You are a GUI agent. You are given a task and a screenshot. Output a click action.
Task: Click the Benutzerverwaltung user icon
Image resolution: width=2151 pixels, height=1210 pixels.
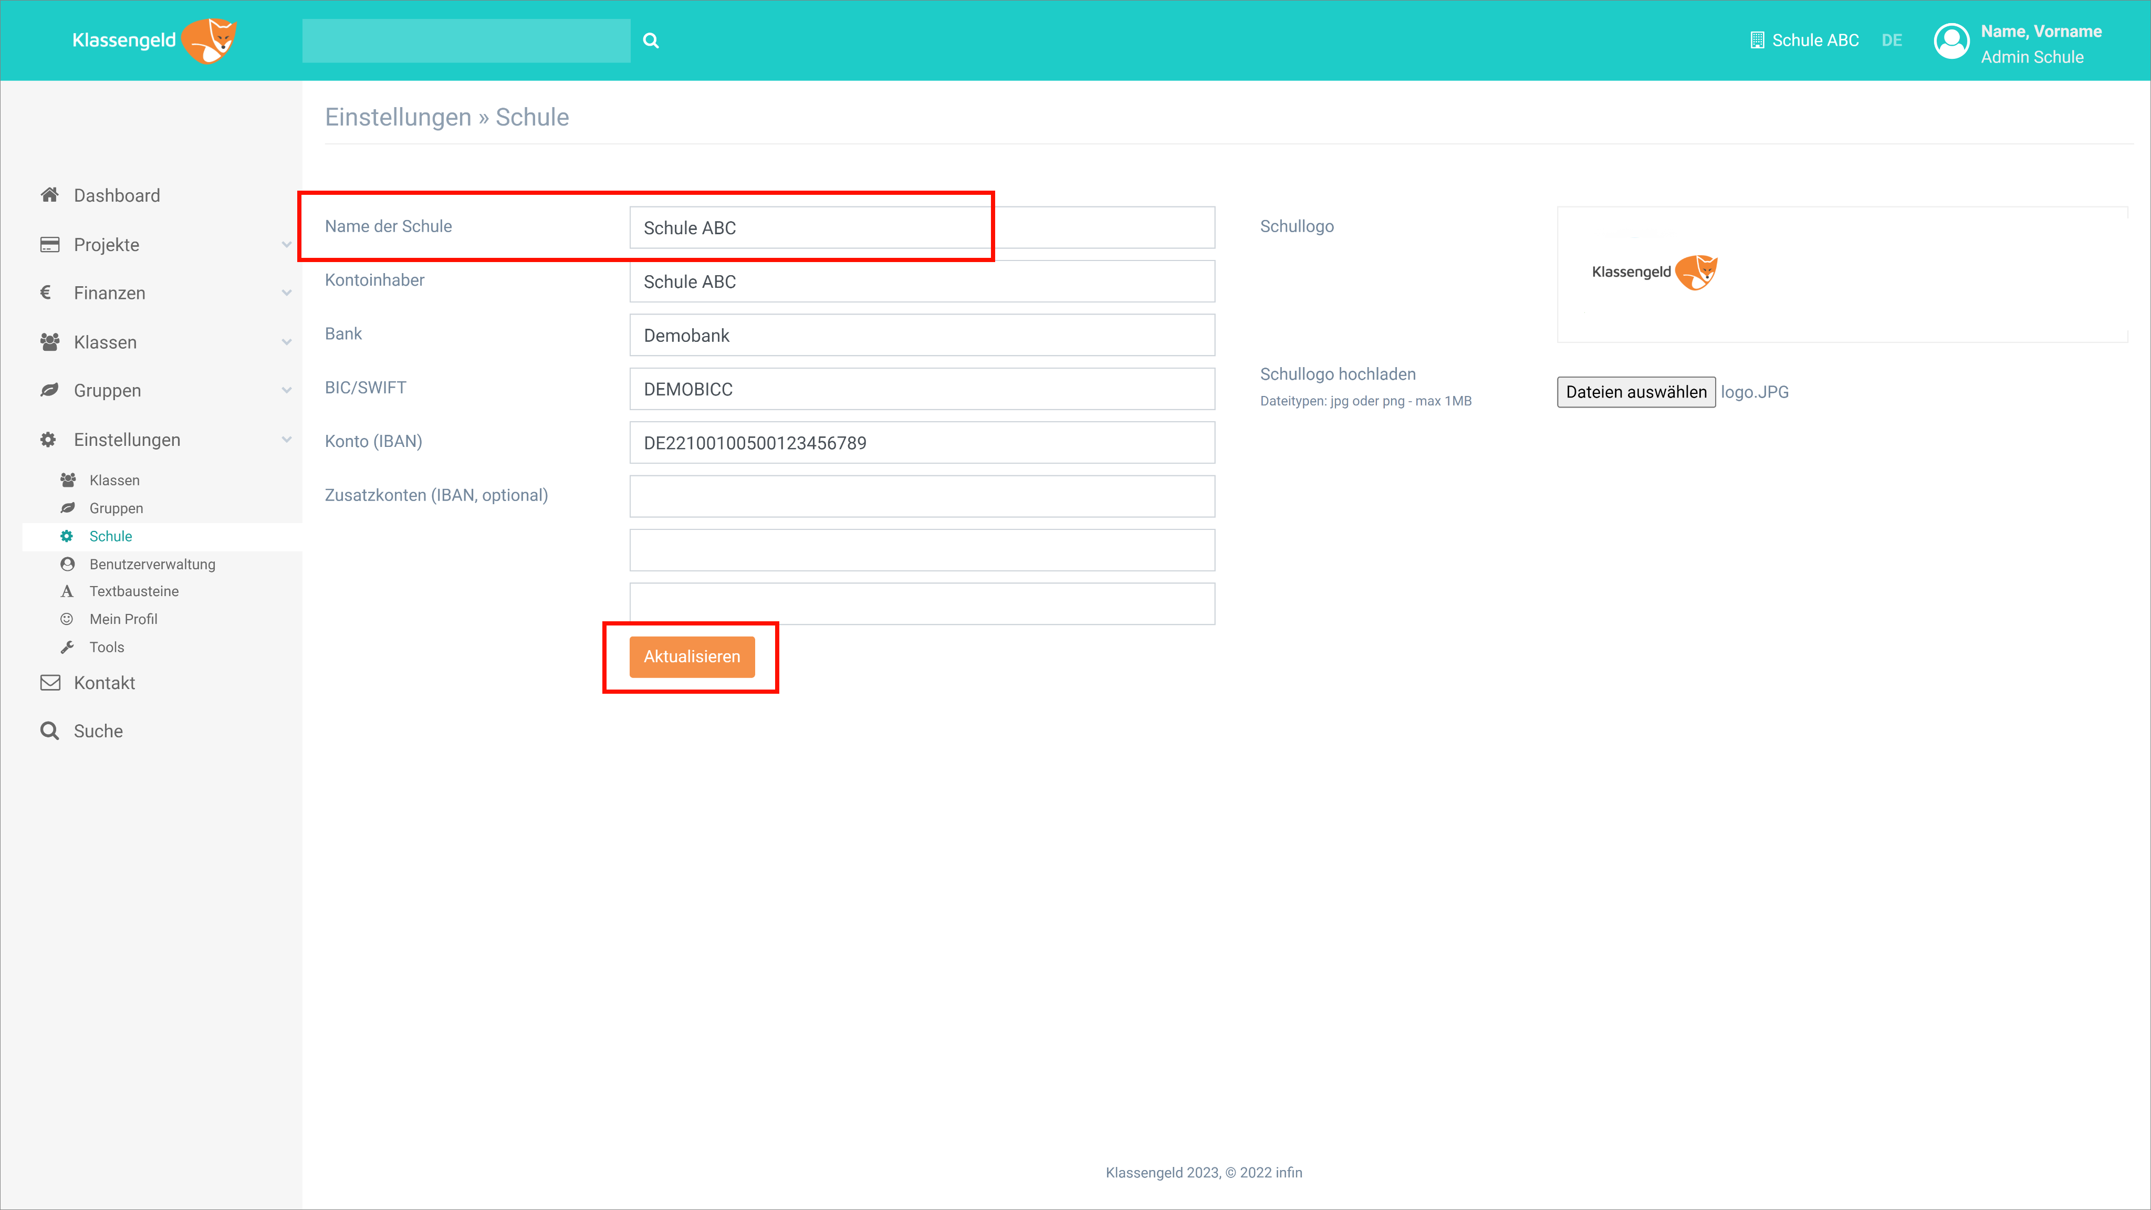pyautogui.click(x=68, y=564)
